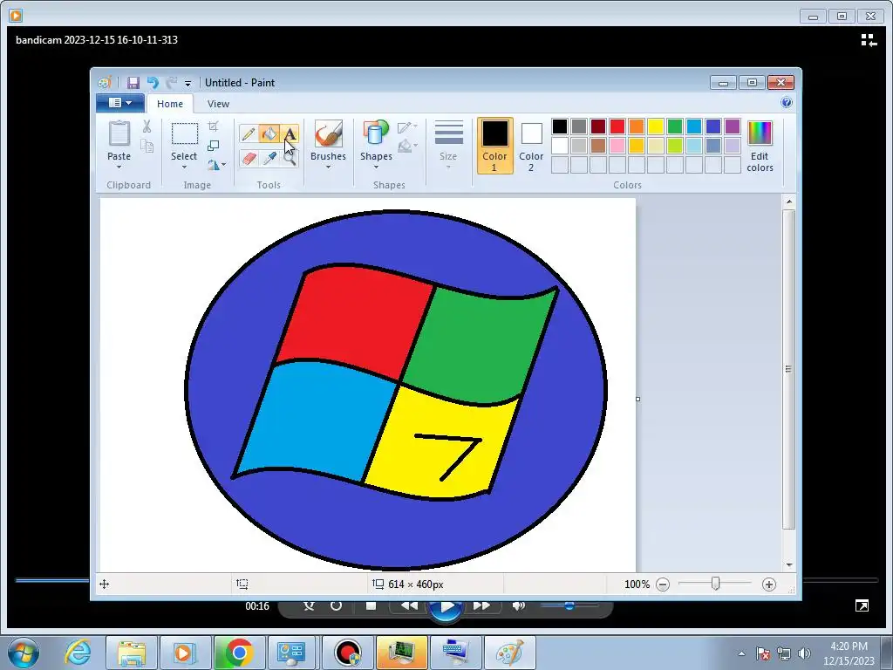Expand the Paste dropdown arrow
This screenshot has height=670, width=893.
119,167
